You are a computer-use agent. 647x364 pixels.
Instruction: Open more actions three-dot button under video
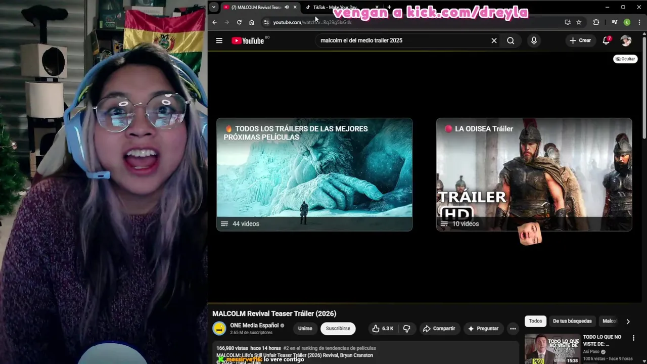click(x=513, y=329)
